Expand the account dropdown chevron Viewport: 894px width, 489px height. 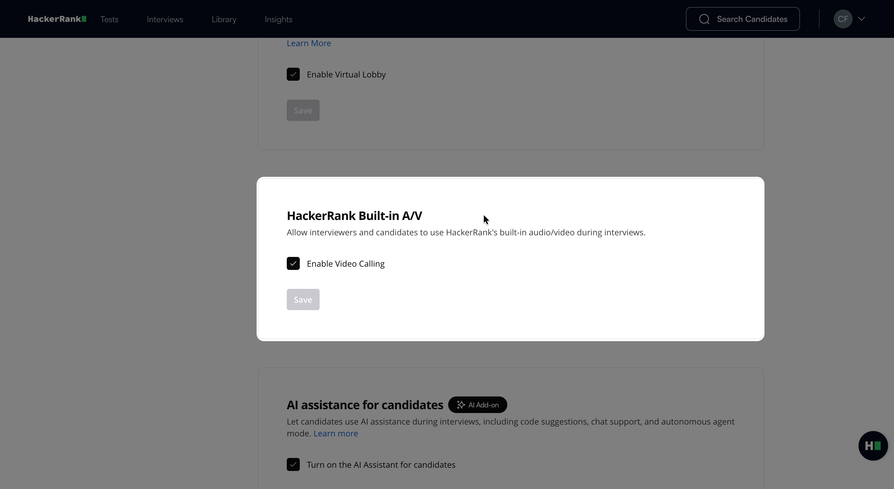(861, 19)
